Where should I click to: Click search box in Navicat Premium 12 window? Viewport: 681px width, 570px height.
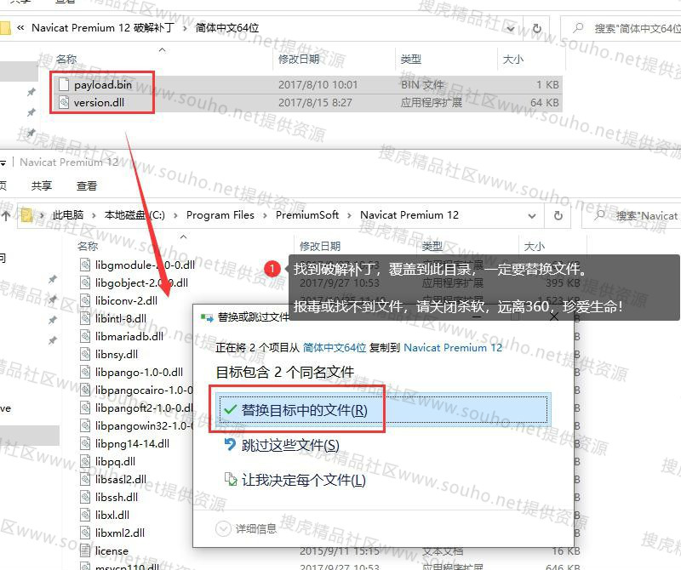[x=632, y=216]
